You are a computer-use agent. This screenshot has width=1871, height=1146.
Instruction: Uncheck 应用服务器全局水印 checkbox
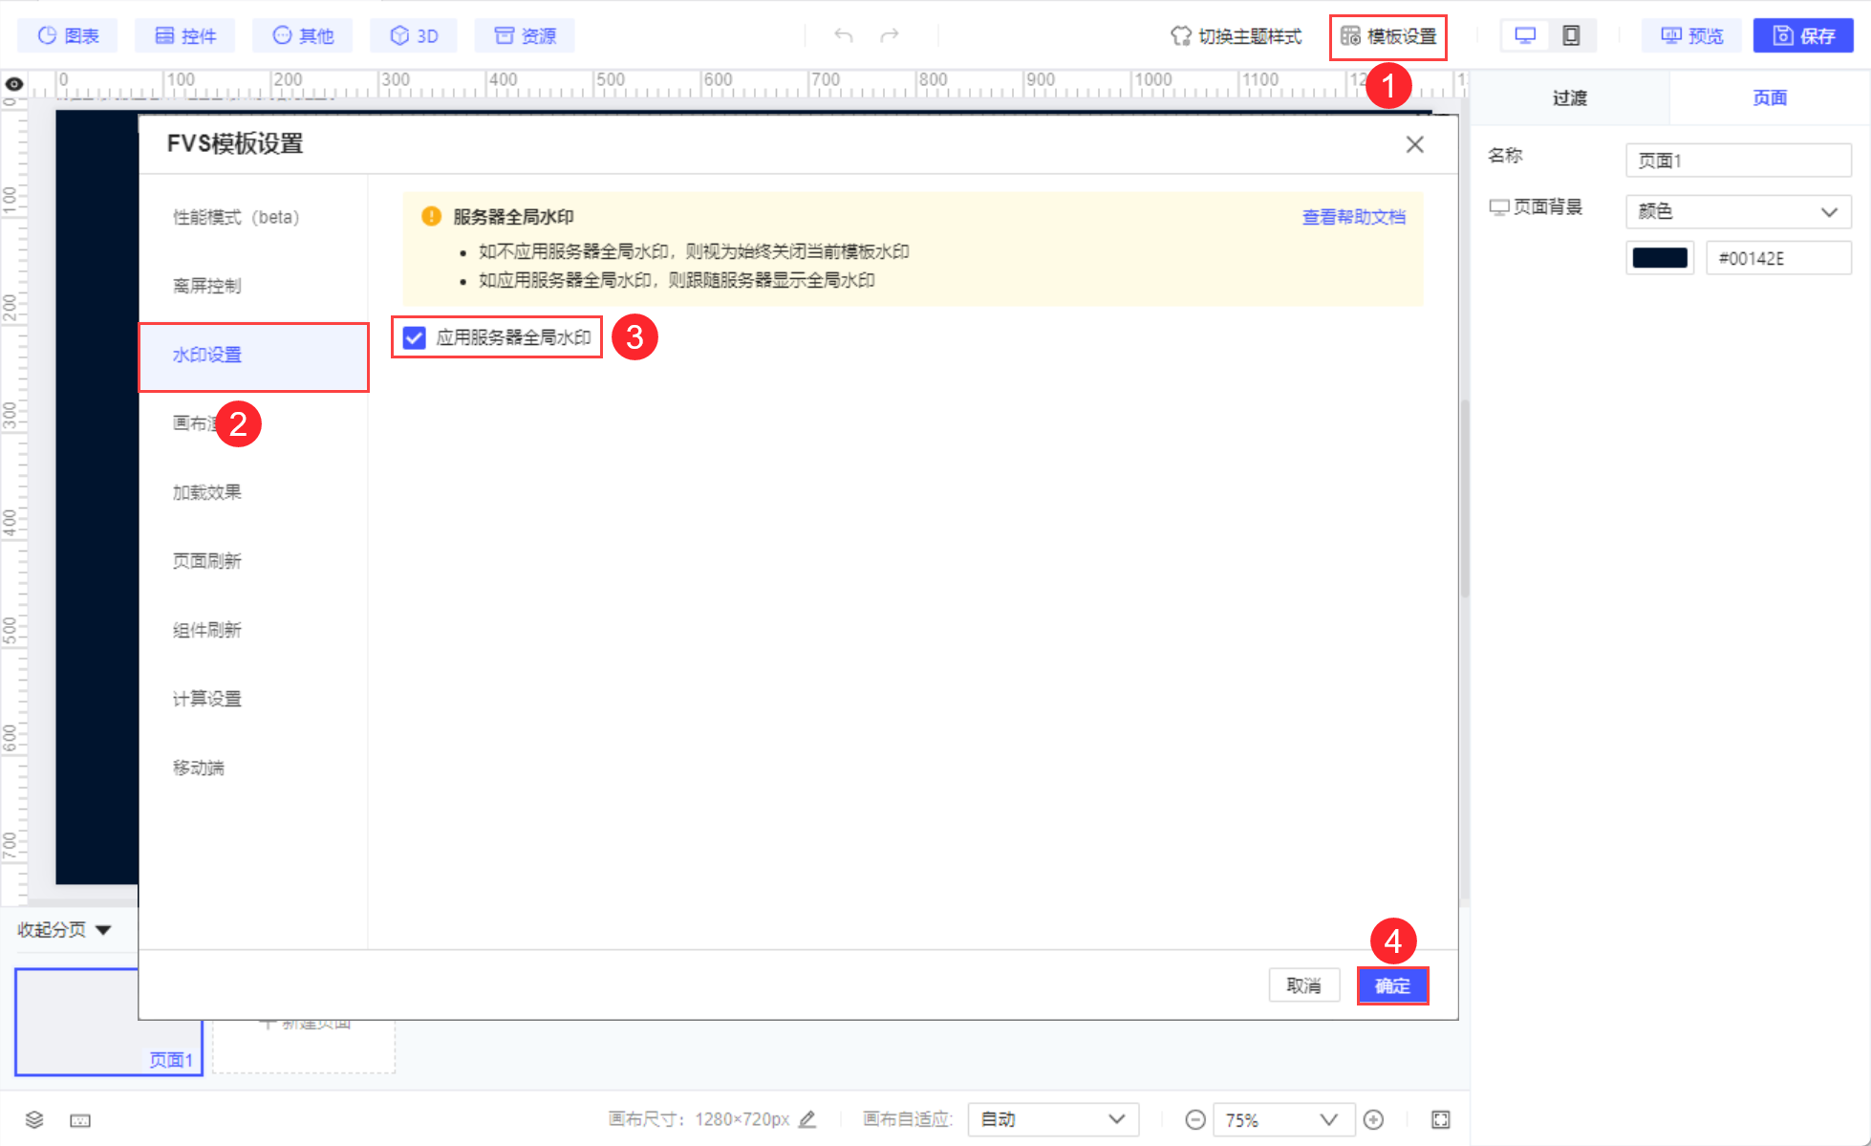coord(414,337)
